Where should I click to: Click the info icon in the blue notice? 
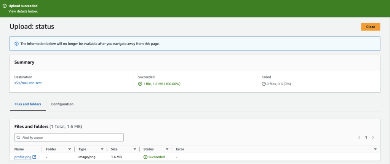tap(16, 44)
